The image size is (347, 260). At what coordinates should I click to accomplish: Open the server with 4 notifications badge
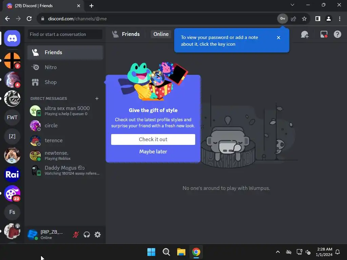(x=12, y=80)
